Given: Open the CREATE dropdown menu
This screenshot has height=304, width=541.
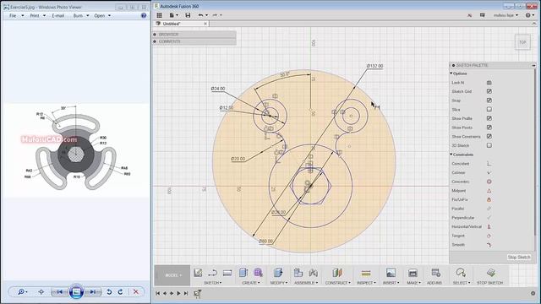Looking at the screenshot, I should point(251,283).
